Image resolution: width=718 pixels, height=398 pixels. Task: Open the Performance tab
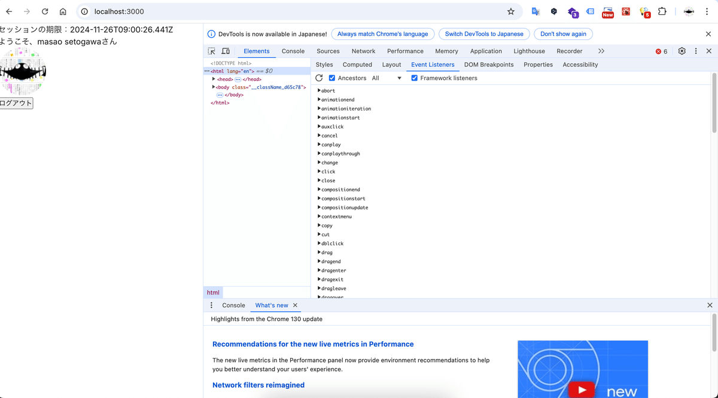[405, 51]
